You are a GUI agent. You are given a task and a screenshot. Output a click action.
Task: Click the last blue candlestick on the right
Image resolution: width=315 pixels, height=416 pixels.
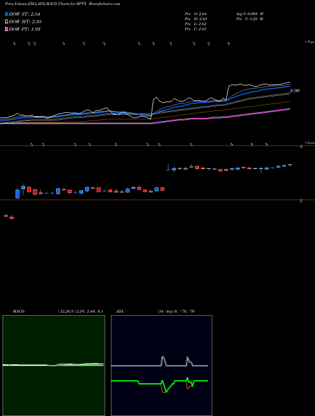click(x=290, y=165)
